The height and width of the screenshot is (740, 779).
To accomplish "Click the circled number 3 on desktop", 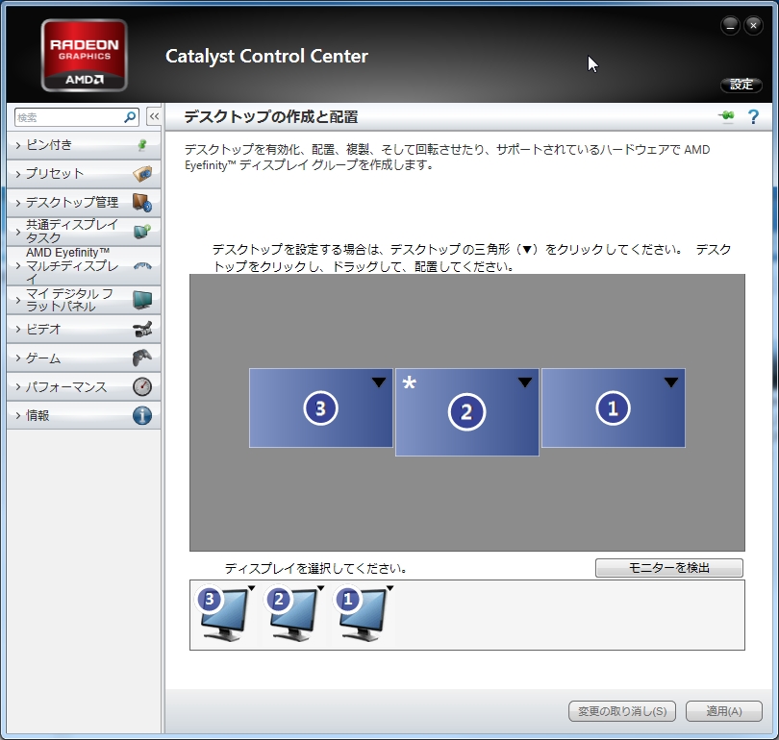I will point(320,408).
